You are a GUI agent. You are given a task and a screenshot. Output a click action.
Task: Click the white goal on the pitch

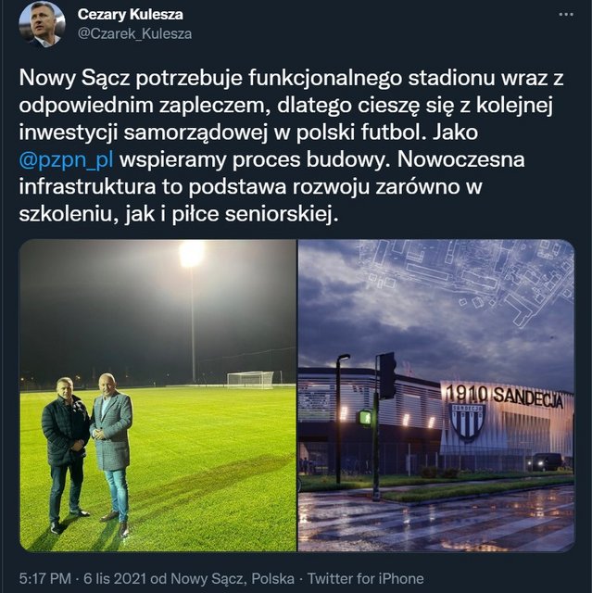pos(250,380)
